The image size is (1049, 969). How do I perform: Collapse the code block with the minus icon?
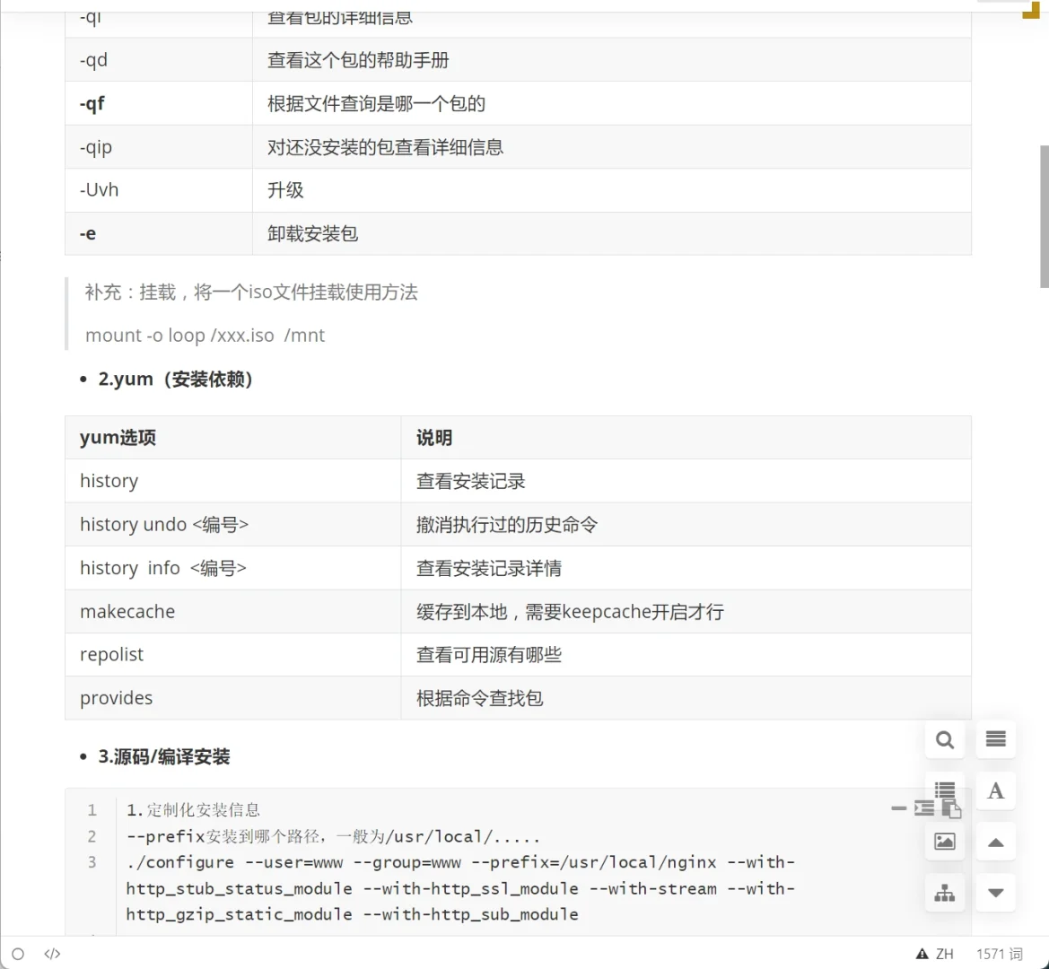pyautogui.click(x=898, y=807)
